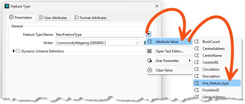Image resolution: width=245 pixels, height=104 pixels.
Task: Pick Description attribute from the list
Action: tap(217, 76)
